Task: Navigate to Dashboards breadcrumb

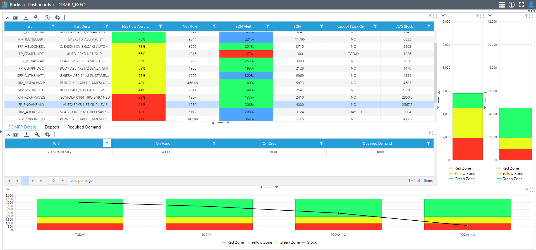Action: (39, 5)
